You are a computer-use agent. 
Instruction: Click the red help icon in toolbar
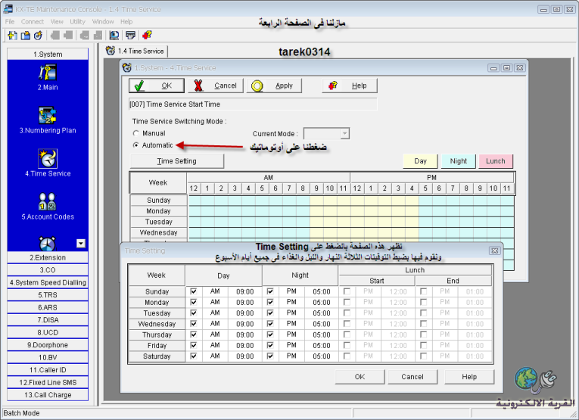146,35
